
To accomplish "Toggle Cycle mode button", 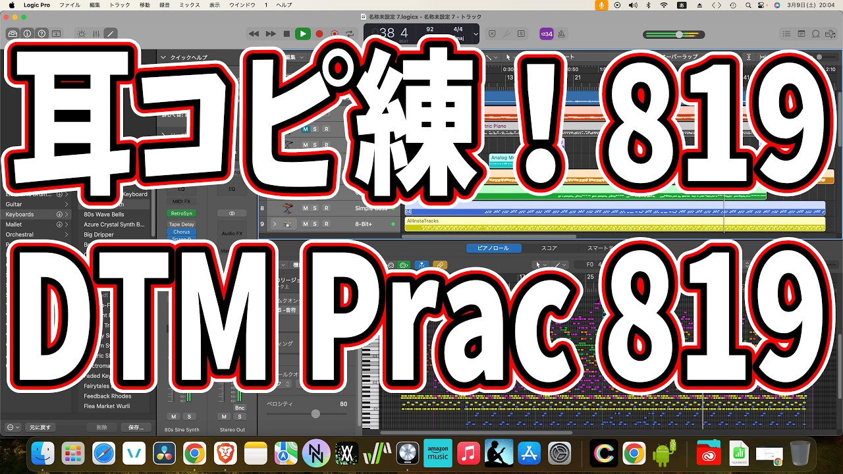I will 350,34.
